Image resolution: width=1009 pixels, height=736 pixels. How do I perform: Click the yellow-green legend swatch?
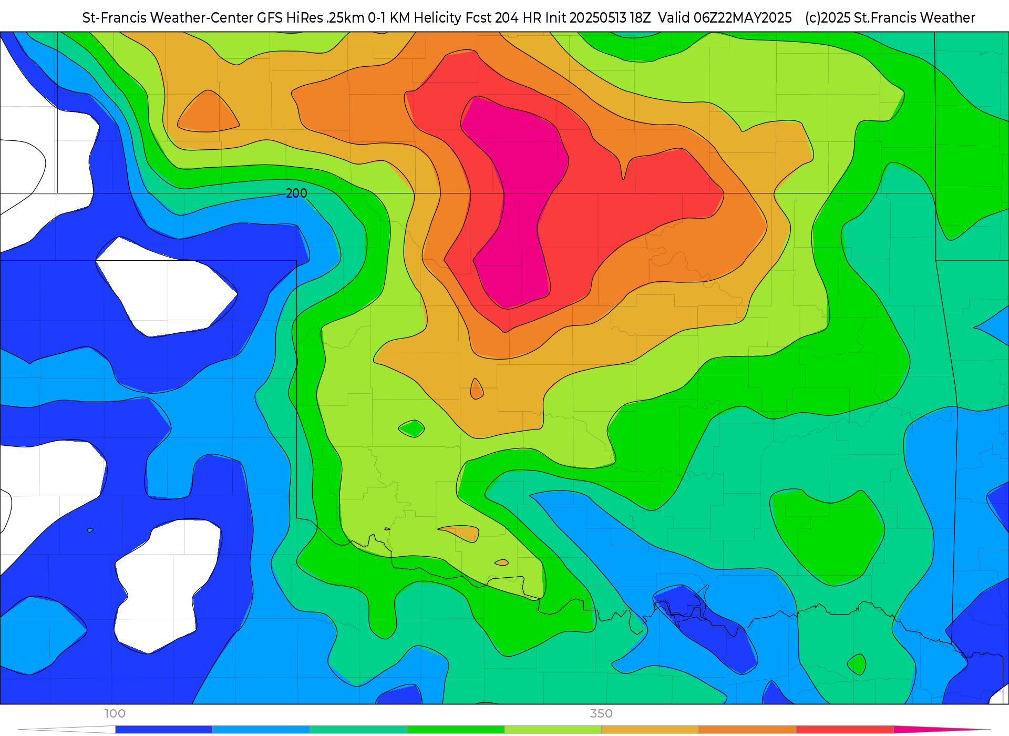(553, 730)
